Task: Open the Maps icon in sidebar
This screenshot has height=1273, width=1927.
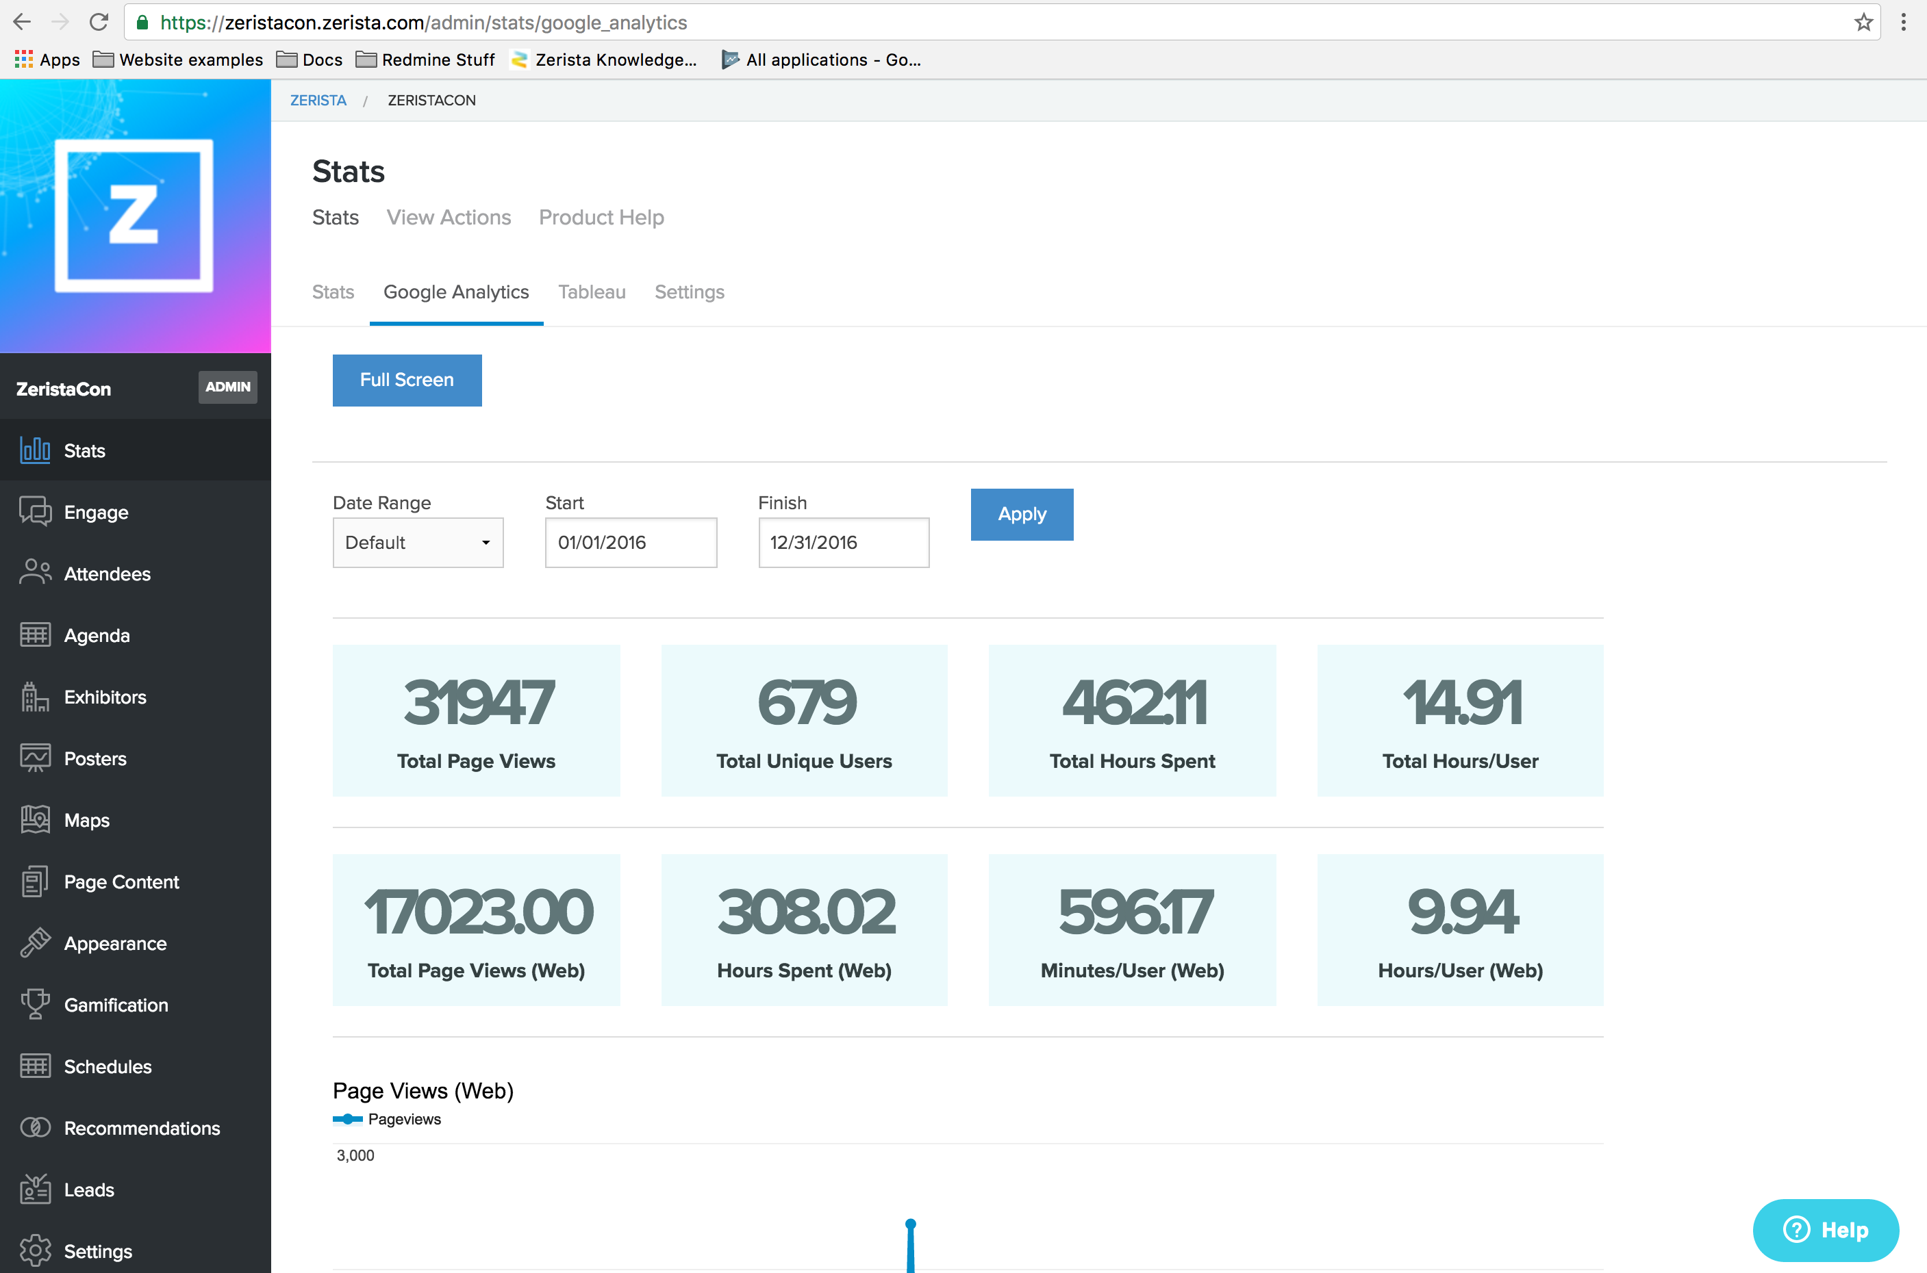Action: coord(35,820)
